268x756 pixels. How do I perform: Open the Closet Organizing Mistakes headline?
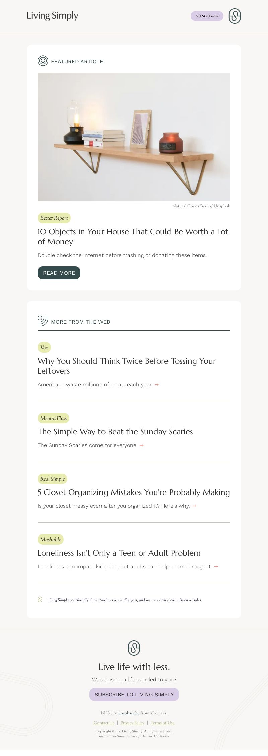point(134,492)
